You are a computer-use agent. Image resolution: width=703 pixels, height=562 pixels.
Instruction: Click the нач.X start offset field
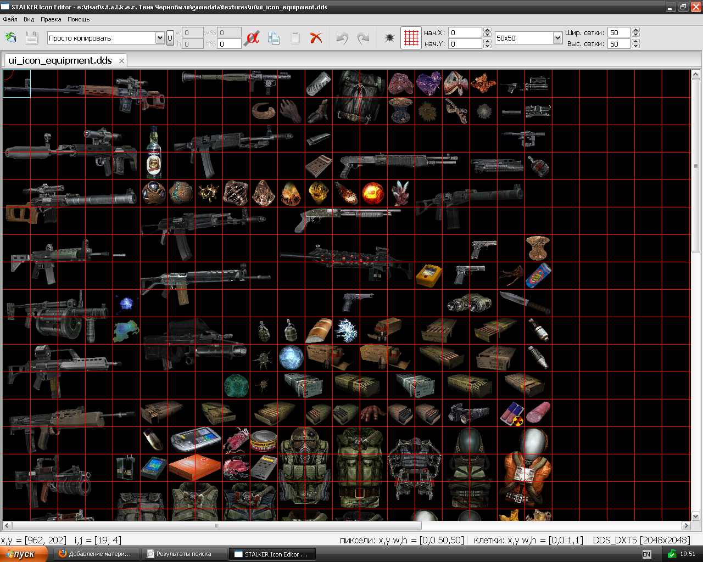pos(465,32)
